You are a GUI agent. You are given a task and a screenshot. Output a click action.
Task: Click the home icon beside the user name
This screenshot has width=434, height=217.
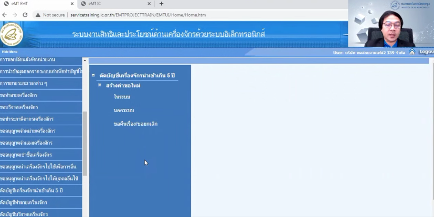pos(412,52)
